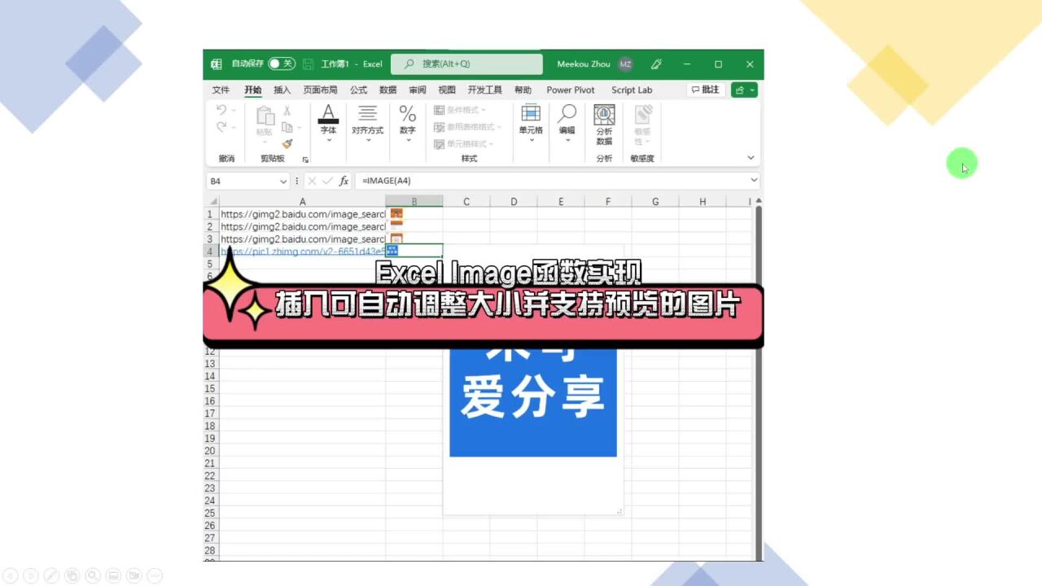Open the Name Box dropdown
The height and width of the screenshot is (586, 1042).
pos(282,180)
